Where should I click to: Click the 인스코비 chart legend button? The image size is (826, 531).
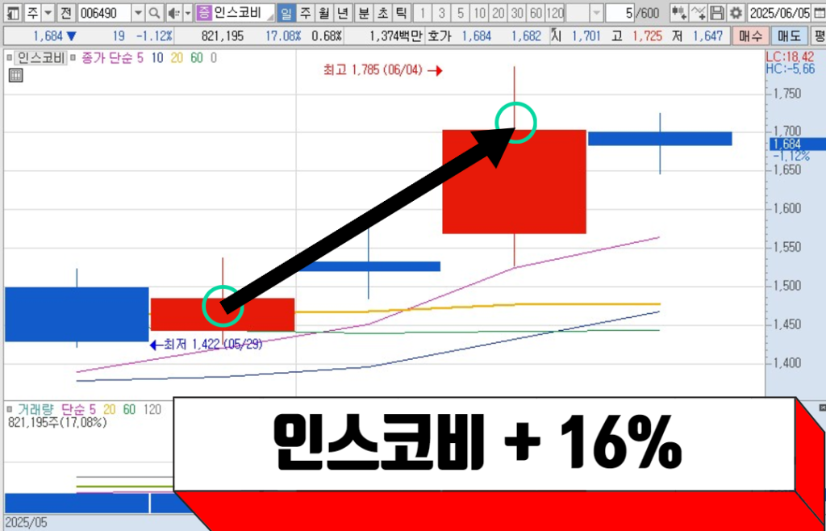[41, 57]
